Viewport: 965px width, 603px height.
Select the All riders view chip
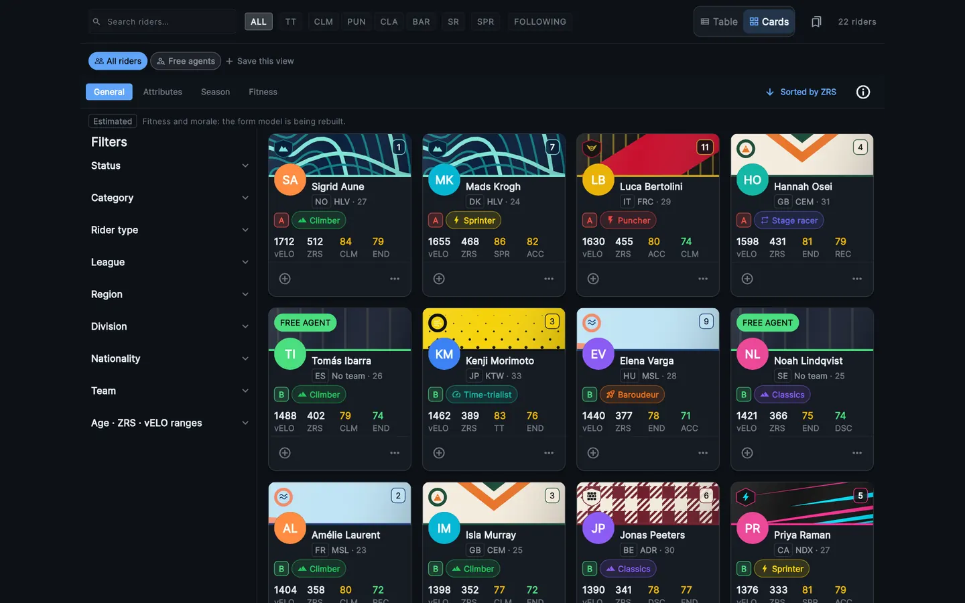click(x=118, y=61)
